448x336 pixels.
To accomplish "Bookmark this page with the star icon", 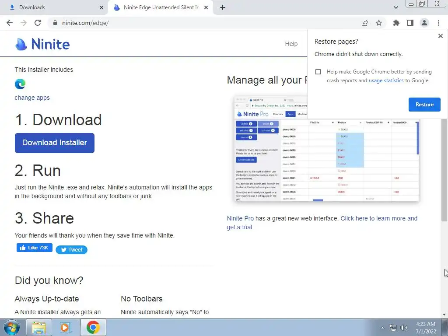I will (379, 23).
